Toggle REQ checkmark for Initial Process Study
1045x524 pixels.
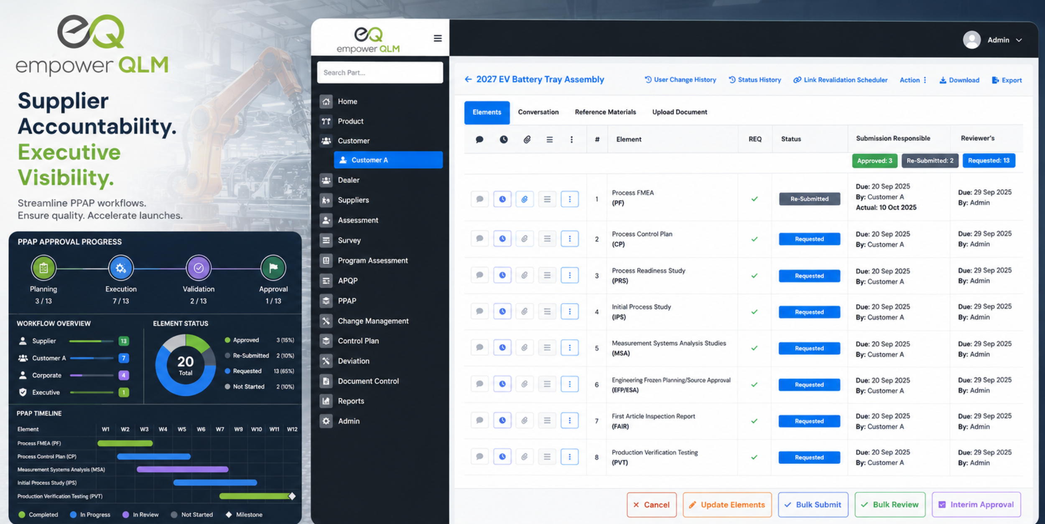click(754, 312)
